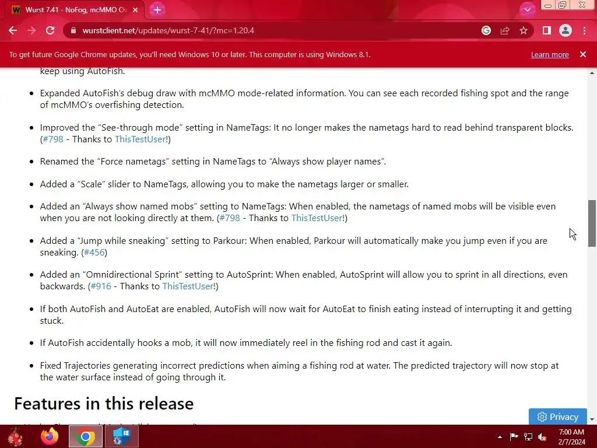This screenshot has width=597, height=448.
Task: Launch Firefox from the taskbar
Action: point(50,436)
